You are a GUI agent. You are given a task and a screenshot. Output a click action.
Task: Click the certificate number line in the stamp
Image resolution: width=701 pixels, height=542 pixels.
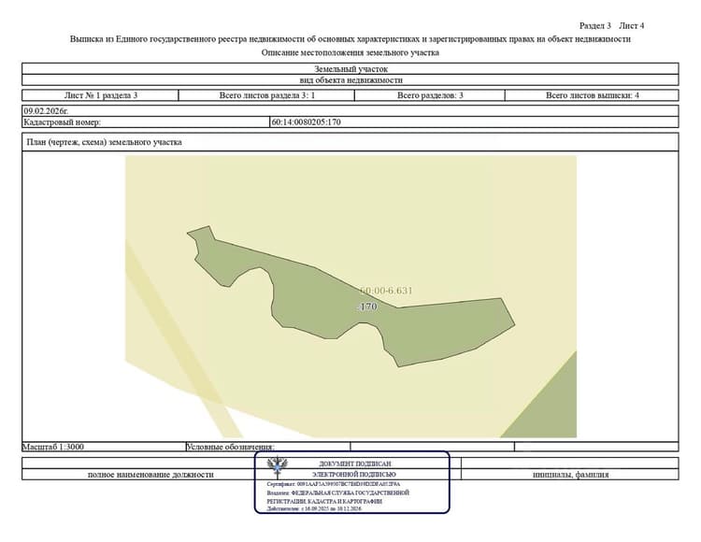334,484
